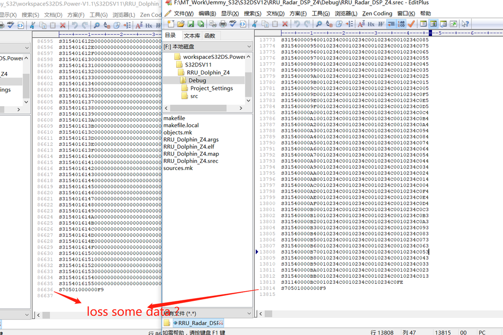Select Project_Settings folder in tree
The height and width of the screenshot is (335, 503).
[x=211, y=88]
